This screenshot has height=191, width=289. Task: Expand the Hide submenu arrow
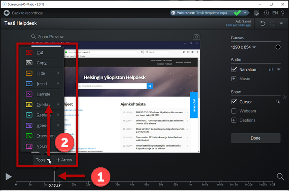tap(58, 73)
